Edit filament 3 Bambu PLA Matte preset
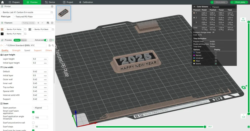The height and width of the screenshot is (131, 250). coord(25,34)
